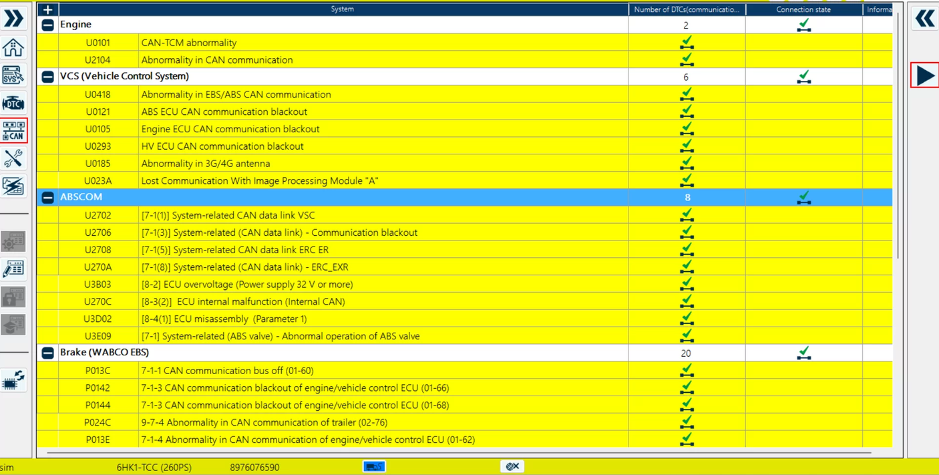Viewport: 939px width, 475px height.
Task: Click the VCS connection state checkmark
Action: [803, 77]
